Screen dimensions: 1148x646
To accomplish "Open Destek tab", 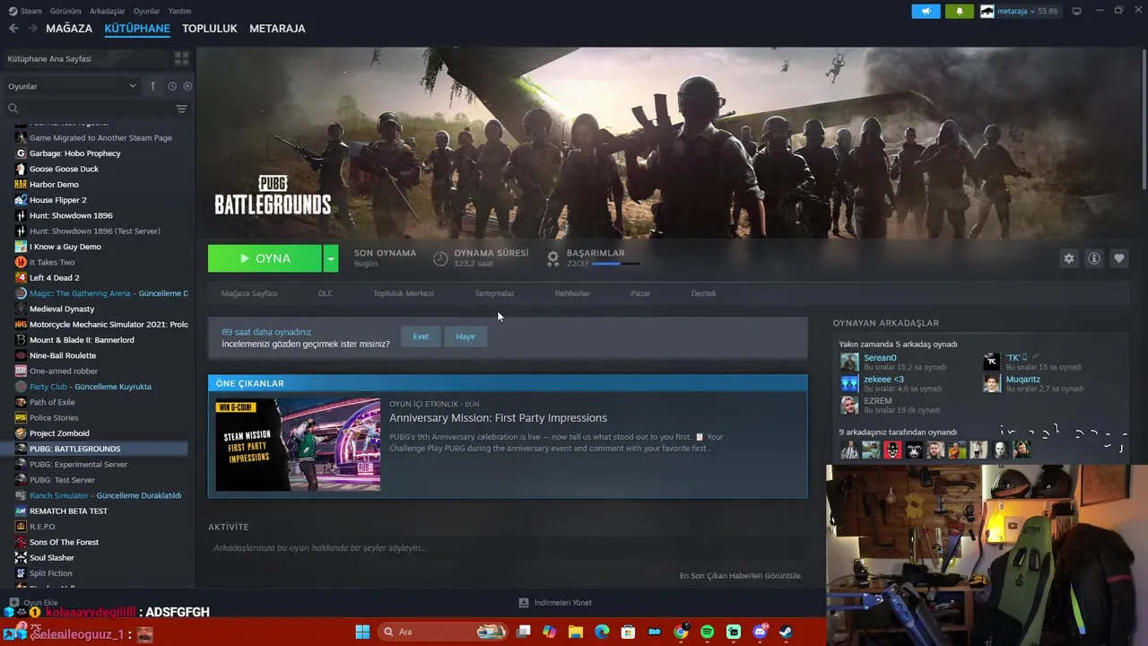I will coord(703,293).
